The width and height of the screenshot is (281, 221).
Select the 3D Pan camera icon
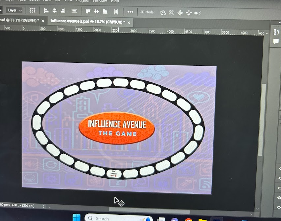180,13
